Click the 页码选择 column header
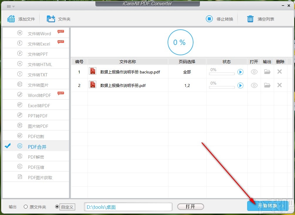Viewport: 295px width, 215px height. point(187,62)
